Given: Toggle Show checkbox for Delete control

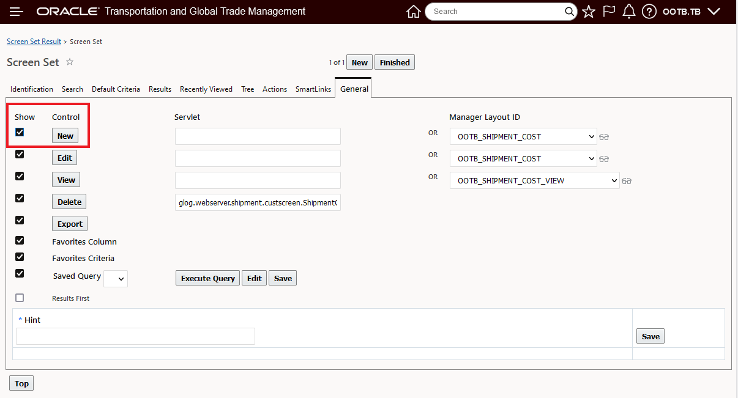Looking at the screenshot, I should (20, 198).
